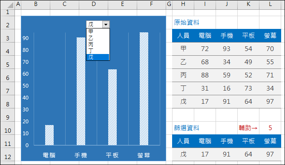Viewport: 285px width, 165px height.
Task: Select cell with value 88
Action: click(205, 75)
